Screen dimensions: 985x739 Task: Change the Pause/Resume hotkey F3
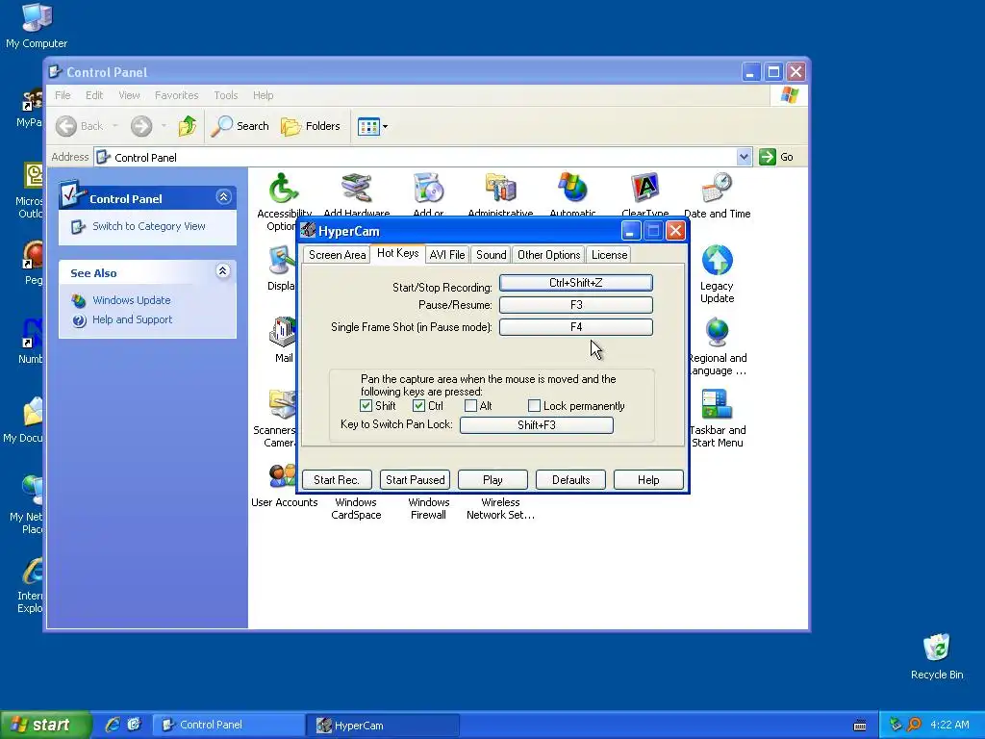[576, 305]
